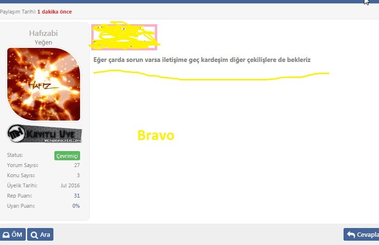Click the Yeğen user title text
Viewport: 379px width, 245px height.
click(43, 43)
